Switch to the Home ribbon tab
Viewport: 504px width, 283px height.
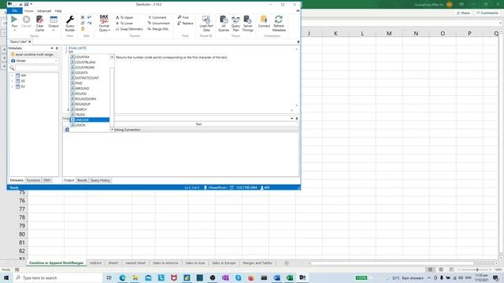(28, 11)
